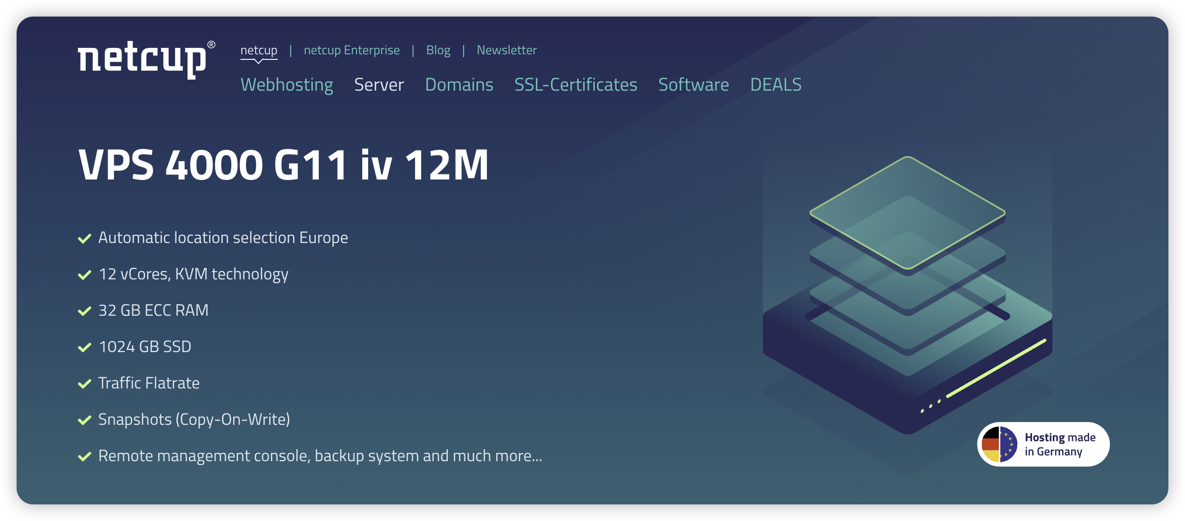Click the checkmark beside Automatic location selection
The width and height of the screenshot is (1185, 521).
pos(84,238)
